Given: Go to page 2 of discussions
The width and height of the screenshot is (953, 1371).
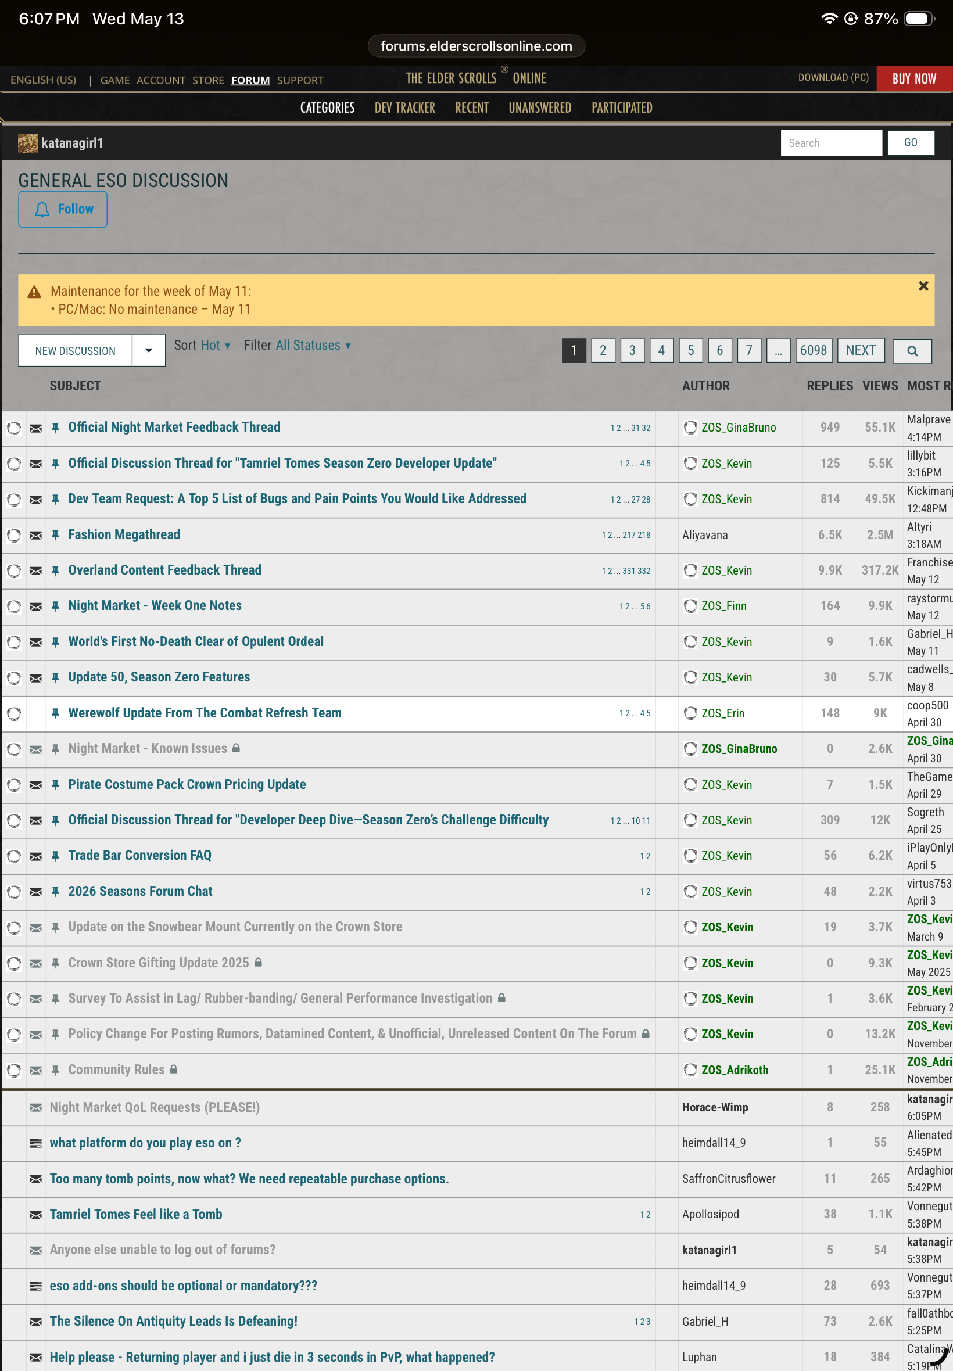Looking at the screenshot, I should [x=603, y=351].
